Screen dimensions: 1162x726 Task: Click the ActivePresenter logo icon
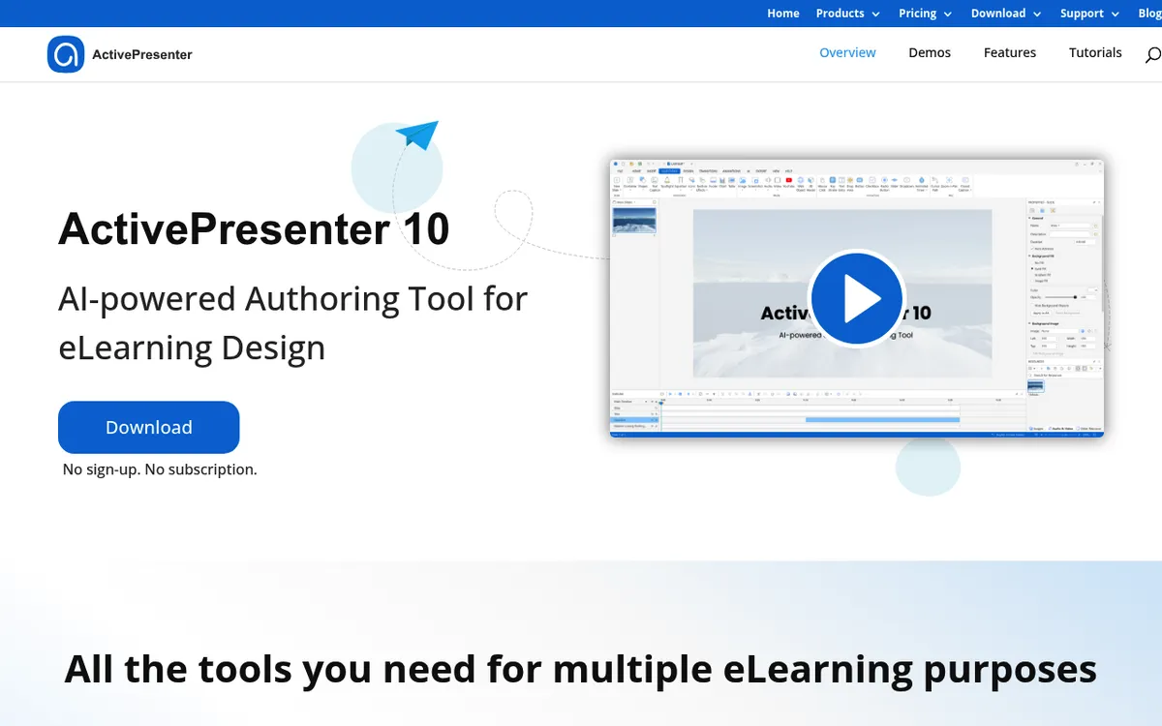coord(66,54)
